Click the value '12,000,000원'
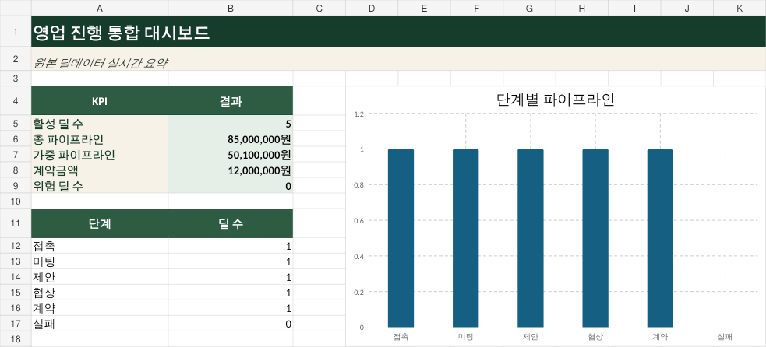The image size is (766, 347). tap(231, 170)
